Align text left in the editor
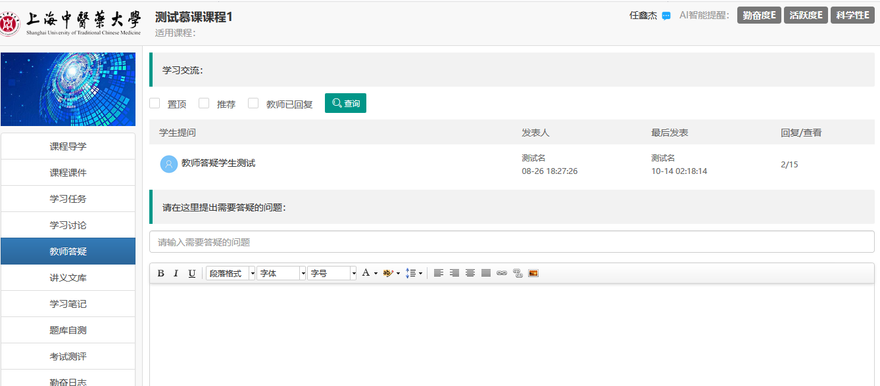 (x=438, y=273)
